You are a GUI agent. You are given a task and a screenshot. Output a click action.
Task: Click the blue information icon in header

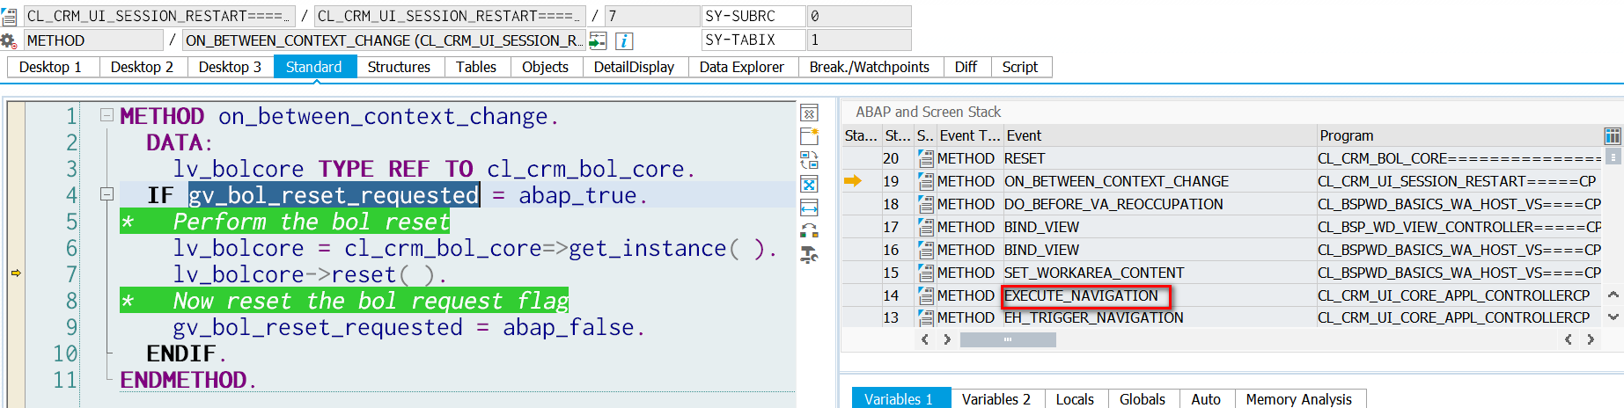pos(624,40)
